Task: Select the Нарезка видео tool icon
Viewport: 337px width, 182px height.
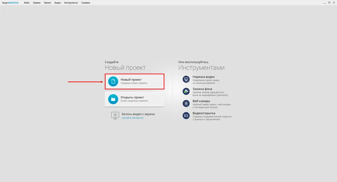Action: pos(186,79)
